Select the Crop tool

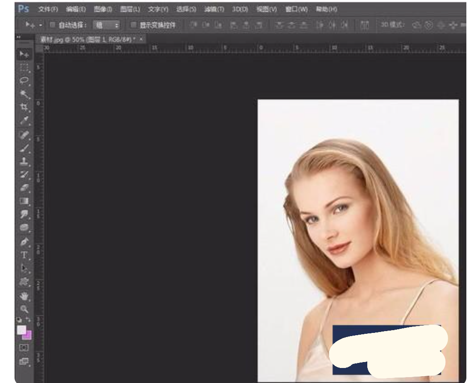[24, 107]
